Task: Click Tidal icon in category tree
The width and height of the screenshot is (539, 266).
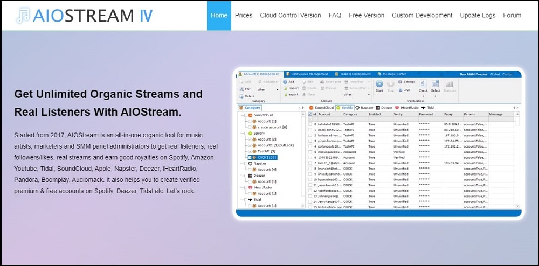Action: click(250, 199)
